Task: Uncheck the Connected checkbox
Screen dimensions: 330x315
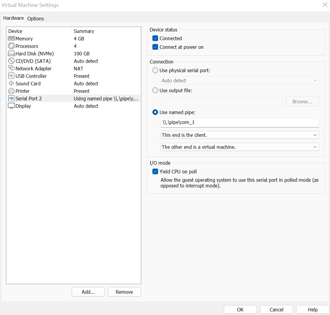Action: point(155,38)
